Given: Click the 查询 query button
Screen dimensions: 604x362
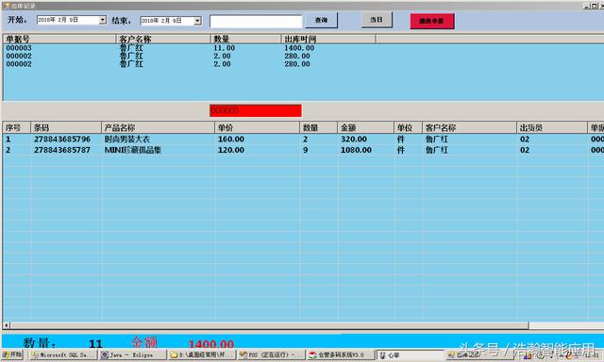Looking at the screenshot, I should pos(321,21).
